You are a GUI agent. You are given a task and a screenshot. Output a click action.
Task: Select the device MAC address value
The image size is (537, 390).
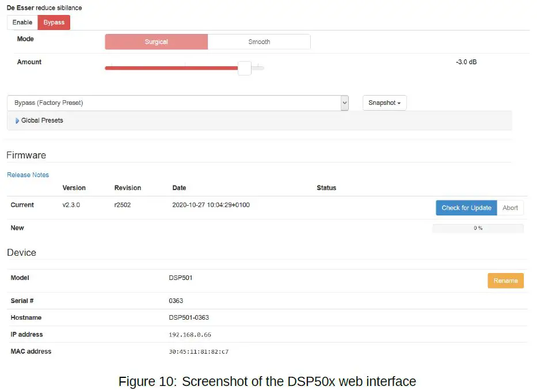click(200, 351)
